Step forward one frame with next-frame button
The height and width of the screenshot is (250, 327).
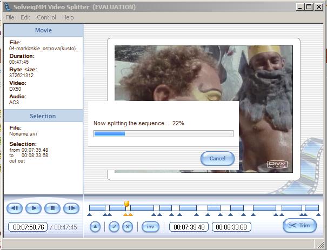(71, 208)
